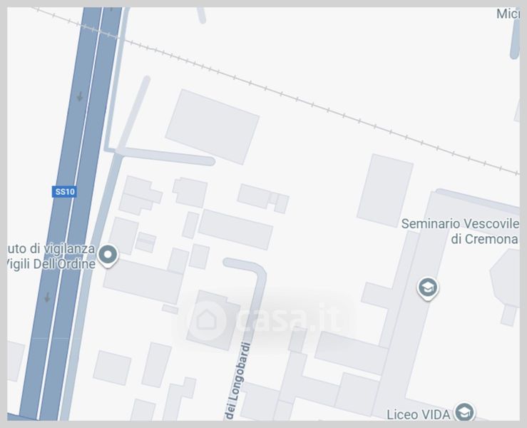Select the Seminario Vescovile di Cremona label
Screen dimensions: 527x428
460,231
